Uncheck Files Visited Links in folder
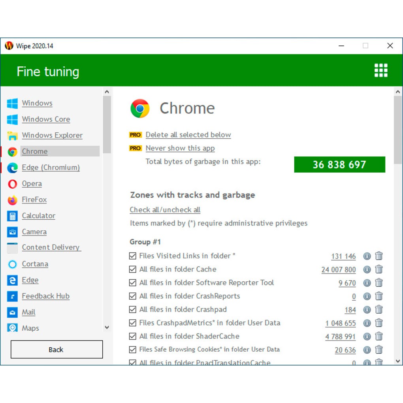The height and width of the screenshot is (403, 403). (x=133, y=256)
